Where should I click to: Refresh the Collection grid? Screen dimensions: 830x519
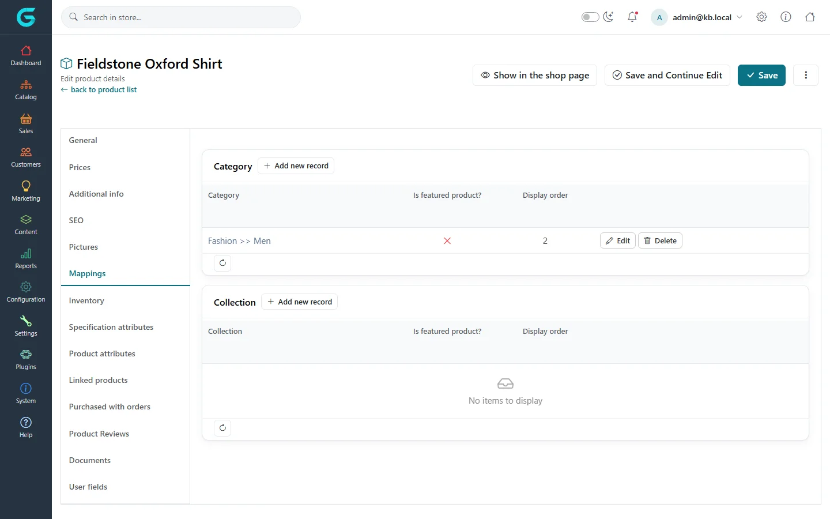coord(222,428)
